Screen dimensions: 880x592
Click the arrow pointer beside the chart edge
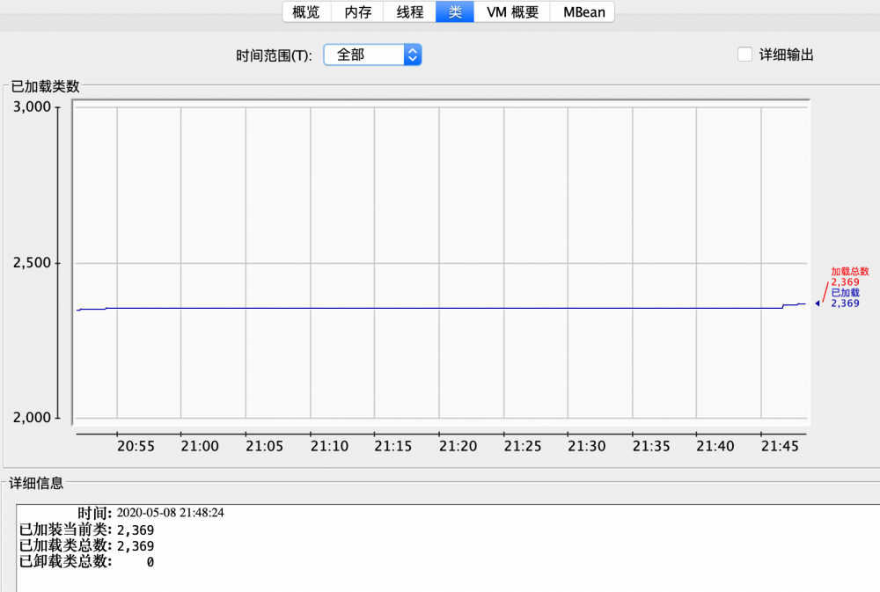pyautogui.click(x=818, y=303)
